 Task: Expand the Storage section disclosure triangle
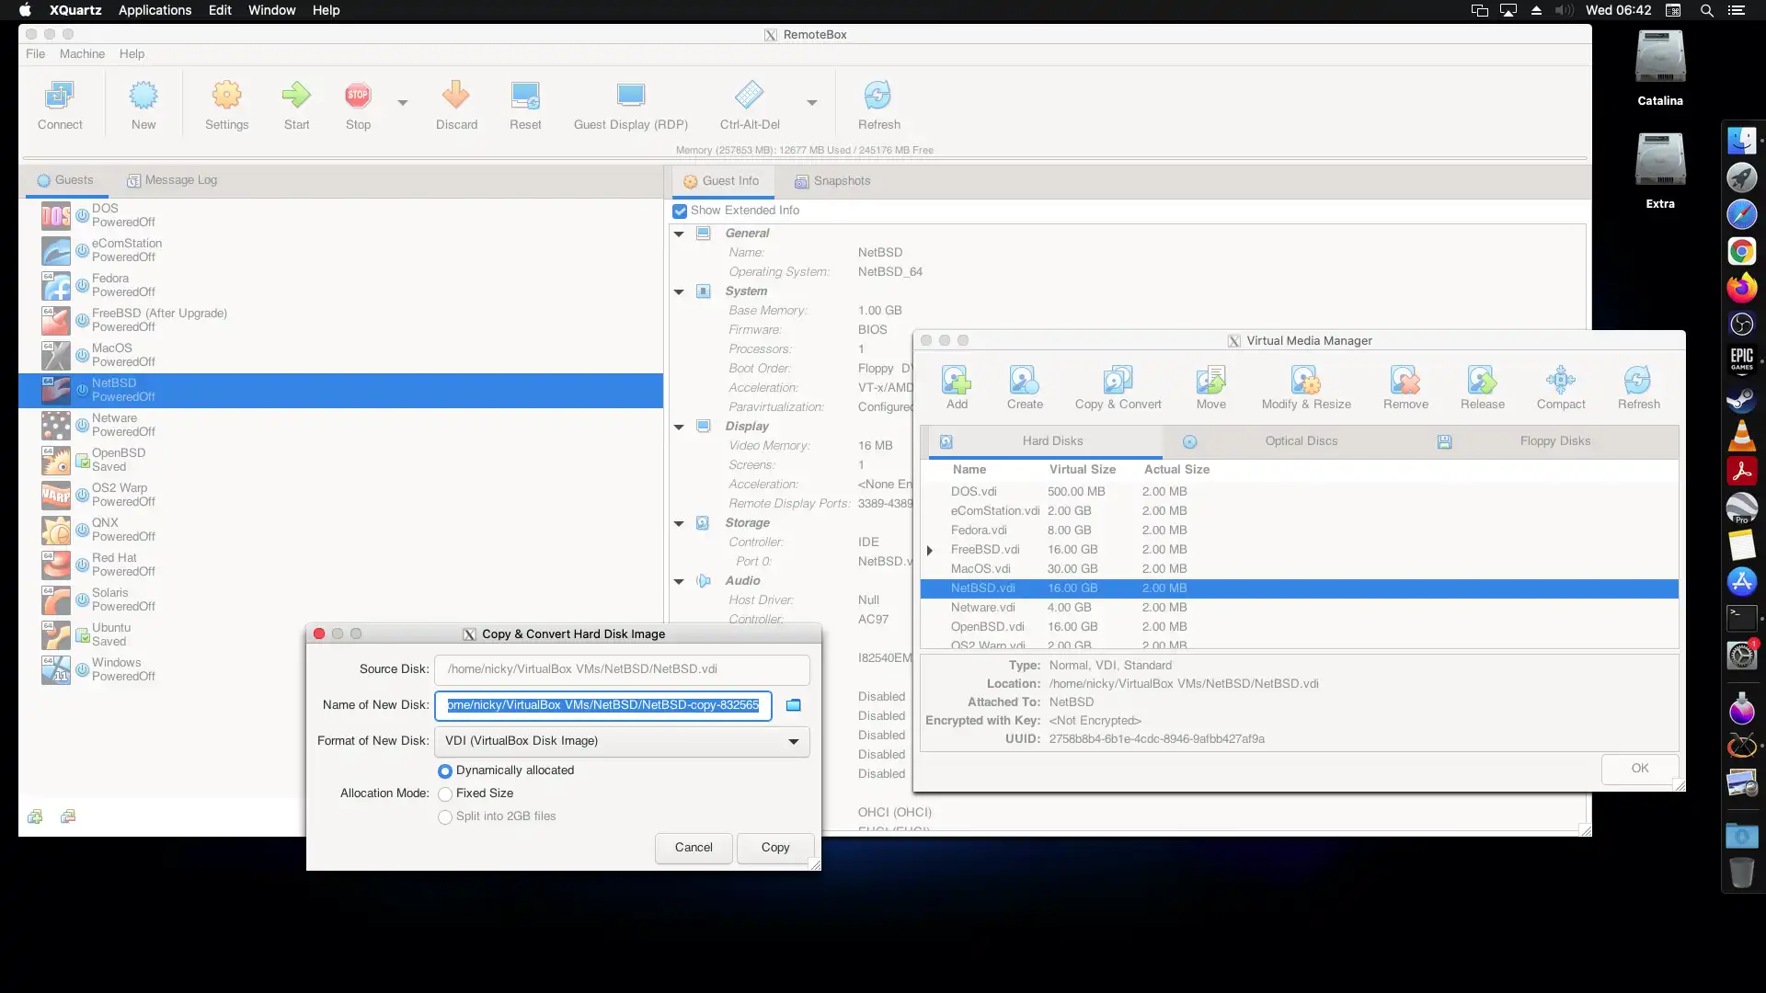[x=678, y=522]
